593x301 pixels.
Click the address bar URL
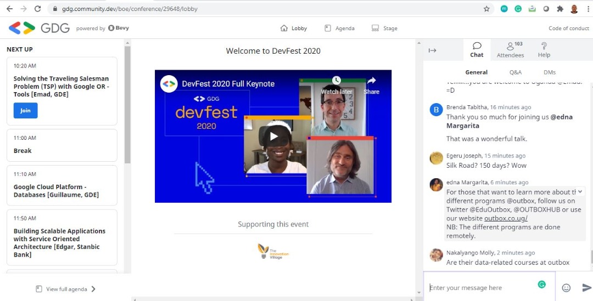pos(130,9)
